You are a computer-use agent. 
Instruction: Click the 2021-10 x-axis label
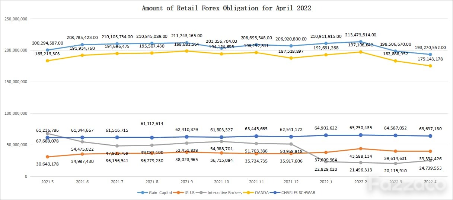[x=221, y=182]
